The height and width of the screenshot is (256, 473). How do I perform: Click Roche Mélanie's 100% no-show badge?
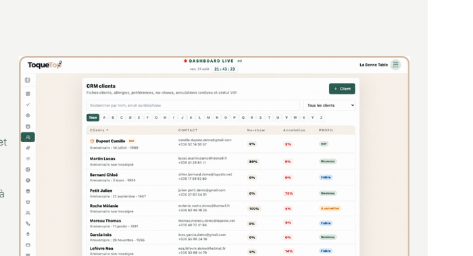point(254,208)
